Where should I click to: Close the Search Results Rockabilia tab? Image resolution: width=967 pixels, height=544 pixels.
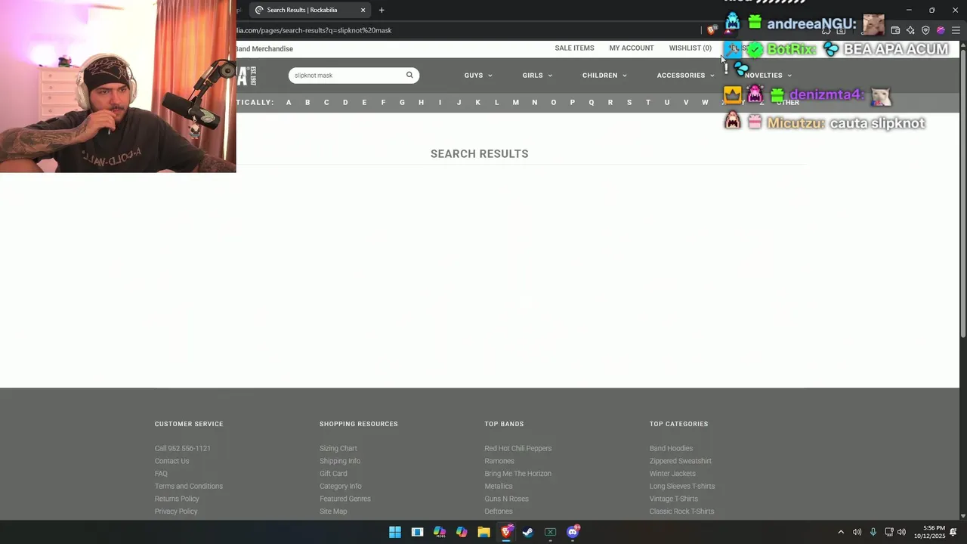pos(363,10)
